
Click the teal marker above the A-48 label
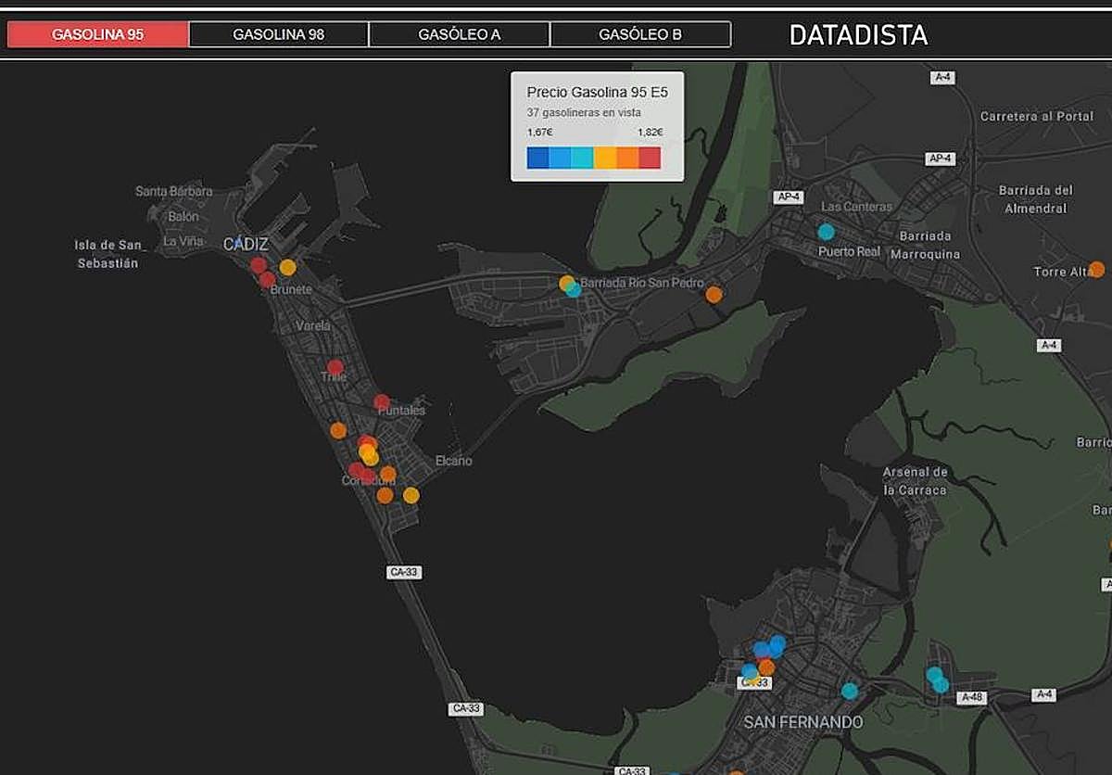click(941, 684)
